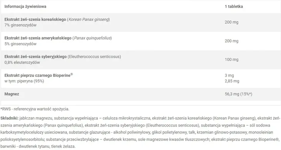The height and width of the screenshot is (150, 281).
Task: Click 'Ekstrakt żeń-szenia amerykańskiego' row label
Action: (x=38, y=38)
